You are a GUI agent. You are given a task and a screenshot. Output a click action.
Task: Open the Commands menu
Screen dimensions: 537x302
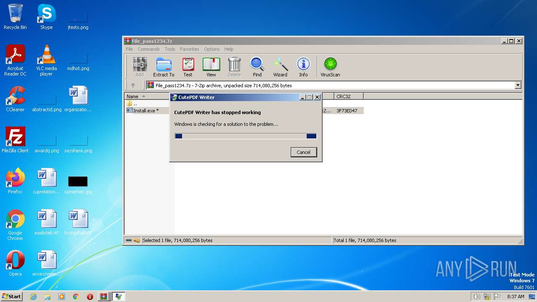point(149,49)
